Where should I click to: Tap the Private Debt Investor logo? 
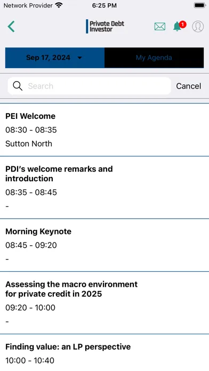(x=105, y=26)
